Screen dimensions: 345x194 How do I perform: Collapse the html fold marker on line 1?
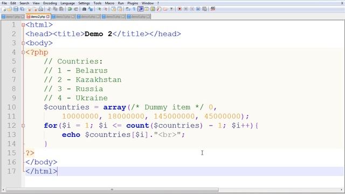[x=23, y=25]
